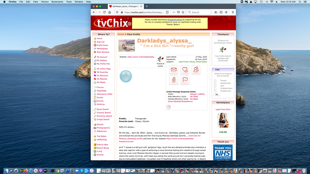
Task: Go back with Firefox back arrow
Action: pyautogui.click(x=94, y=12)
